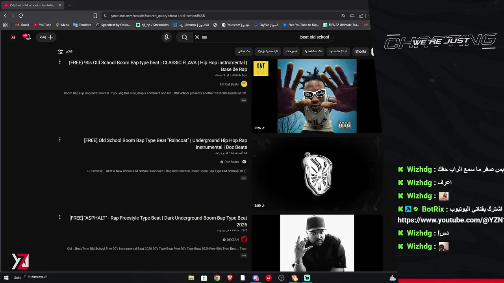
Task: Open OBS Studio from taskbar
Action: point(281,278)
